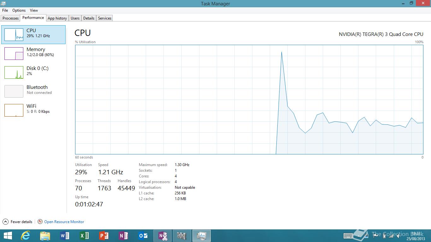Click the L1 cache value 256 KB
The height and width of the screenshot is (242, 431).
pos(180,193)
